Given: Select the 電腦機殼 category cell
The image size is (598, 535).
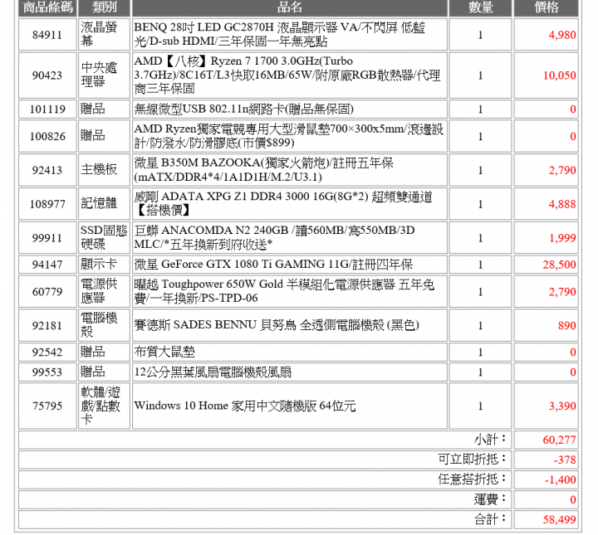Looking at the screenshot, I should [104, 326].
